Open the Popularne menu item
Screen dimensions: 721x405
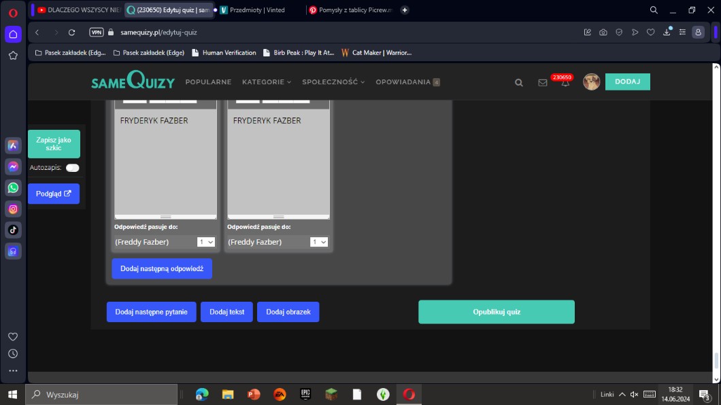[x=208, y=82]
